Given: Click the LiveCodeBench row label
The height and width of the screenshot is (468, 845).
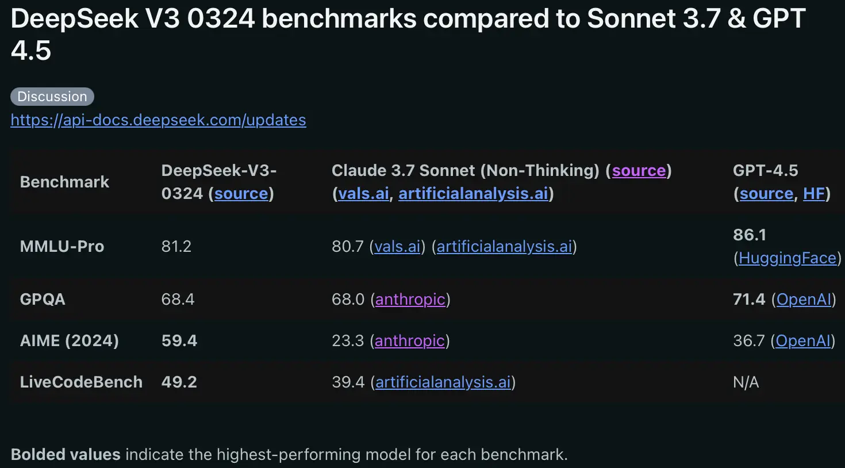Looking at the screenshot, I should pyautogui.click(x=81, y=382).
